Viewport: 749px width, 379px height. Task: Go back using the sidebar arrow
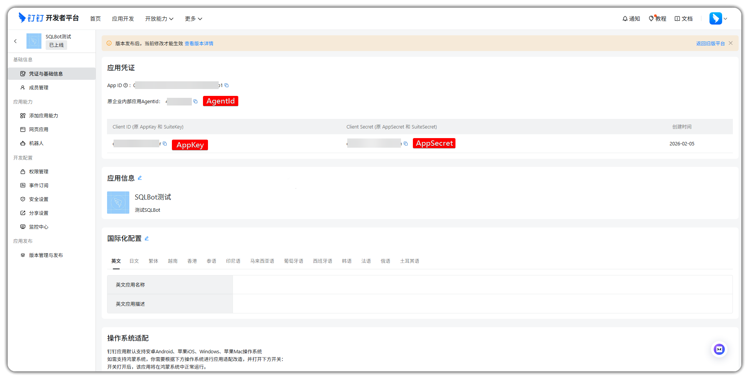pos(15,41)
